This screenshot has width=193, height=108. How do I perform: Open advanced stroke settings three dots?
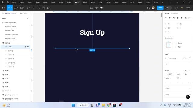coord(190,82)
